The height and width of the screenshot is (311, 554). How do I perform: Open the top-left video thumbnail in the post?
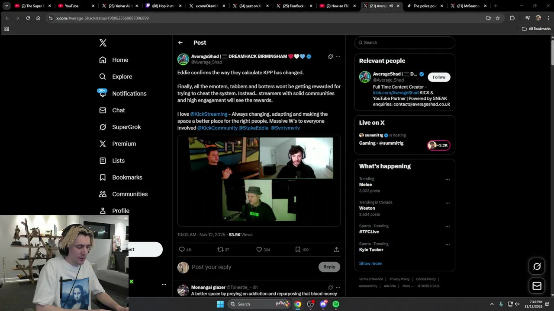[223, 158]
